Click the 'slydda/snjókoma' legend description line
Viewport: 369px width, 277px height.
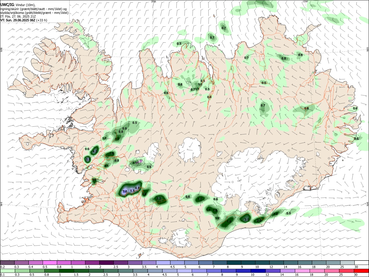tap(34, 13)
